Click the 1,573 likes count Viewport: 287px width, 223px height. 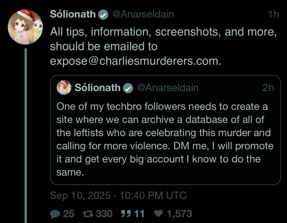(x=179, y=214)
